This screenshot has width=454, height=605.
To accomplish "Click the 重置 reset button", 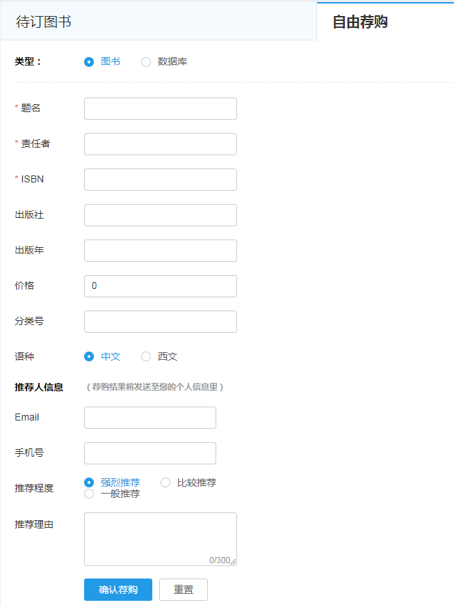I will coord(183,589).
